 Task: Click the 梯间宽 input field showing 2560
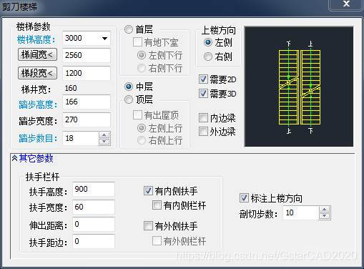(x=87, y=55)
